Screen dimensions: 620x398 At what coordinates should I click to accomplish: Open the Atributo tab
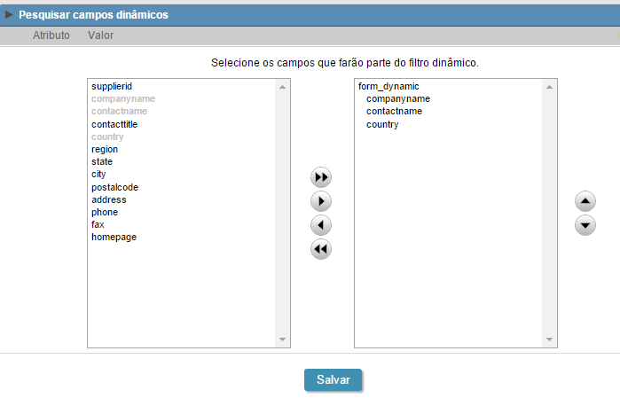point(51,35)
